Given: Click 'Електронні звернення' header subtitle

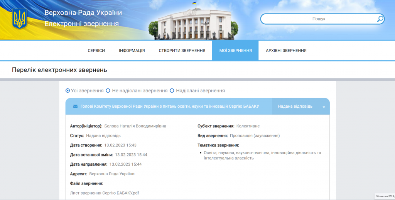Looking at the screenshot, I should 81,24.
